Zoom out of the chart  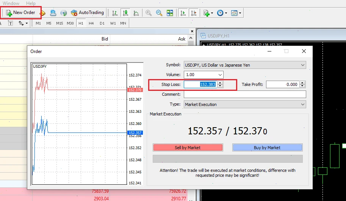click(159, 13)
